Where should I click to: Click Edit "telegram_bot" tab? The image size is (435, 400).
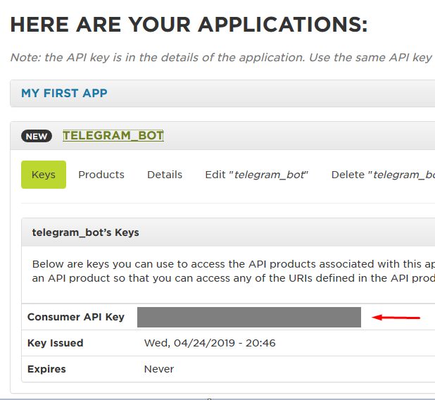257,175
